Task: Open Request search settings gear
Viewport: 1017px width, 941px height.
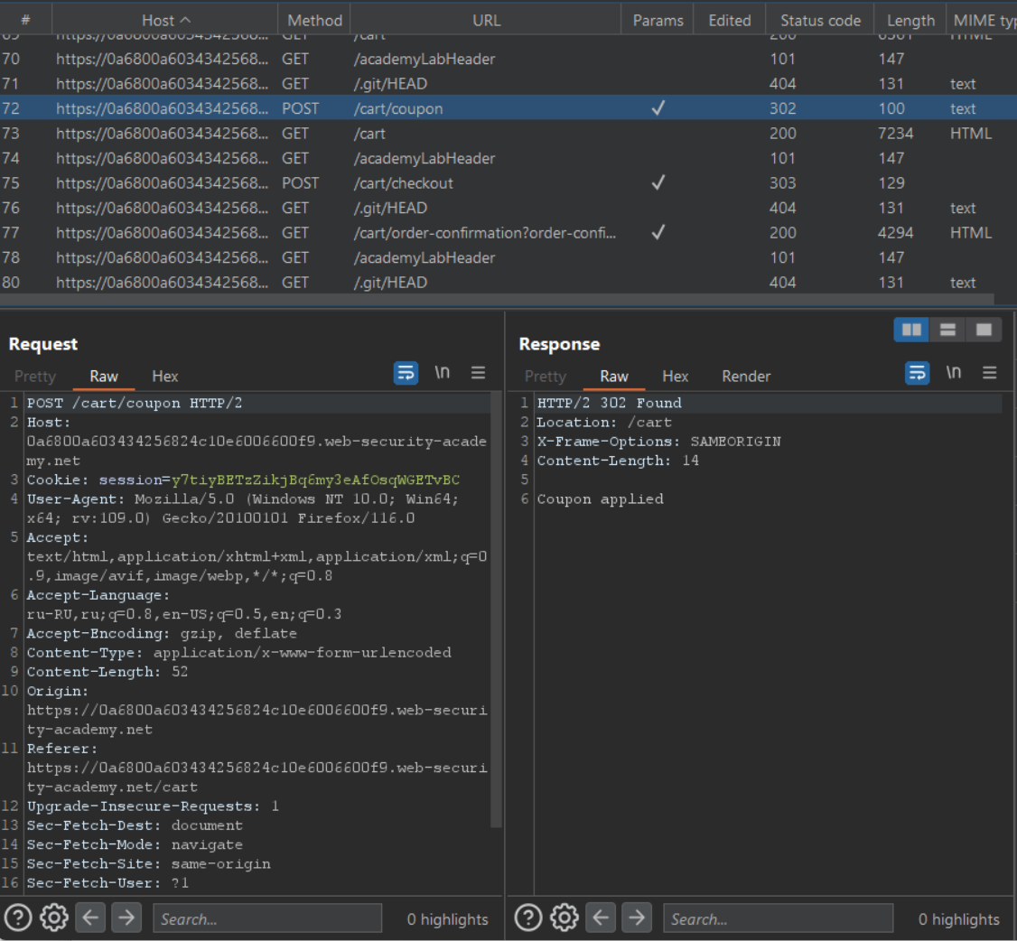Action: pos(53,918)
